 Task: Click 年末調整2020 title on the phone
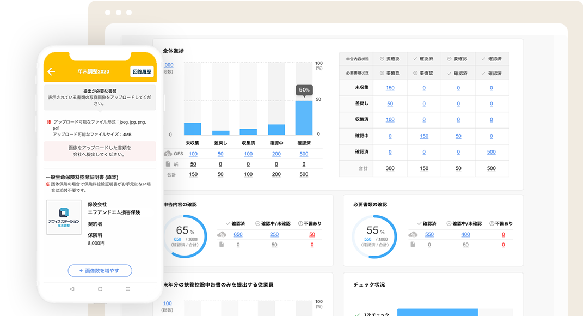tap(93, 71)
